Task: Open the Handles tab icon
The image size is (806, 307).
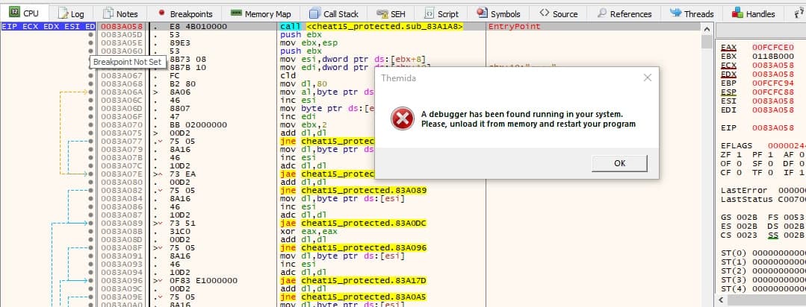Action: [x=737, y=13]
